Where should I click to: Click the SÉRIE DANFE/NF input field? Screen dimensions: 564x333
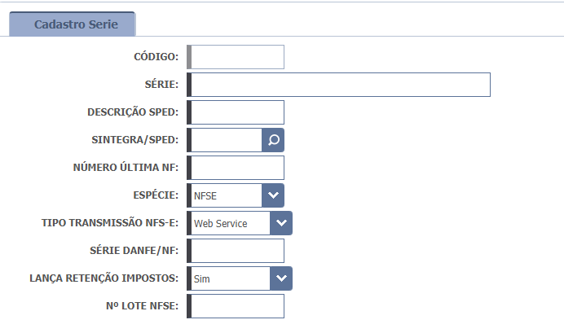click(x=237, y=251)
